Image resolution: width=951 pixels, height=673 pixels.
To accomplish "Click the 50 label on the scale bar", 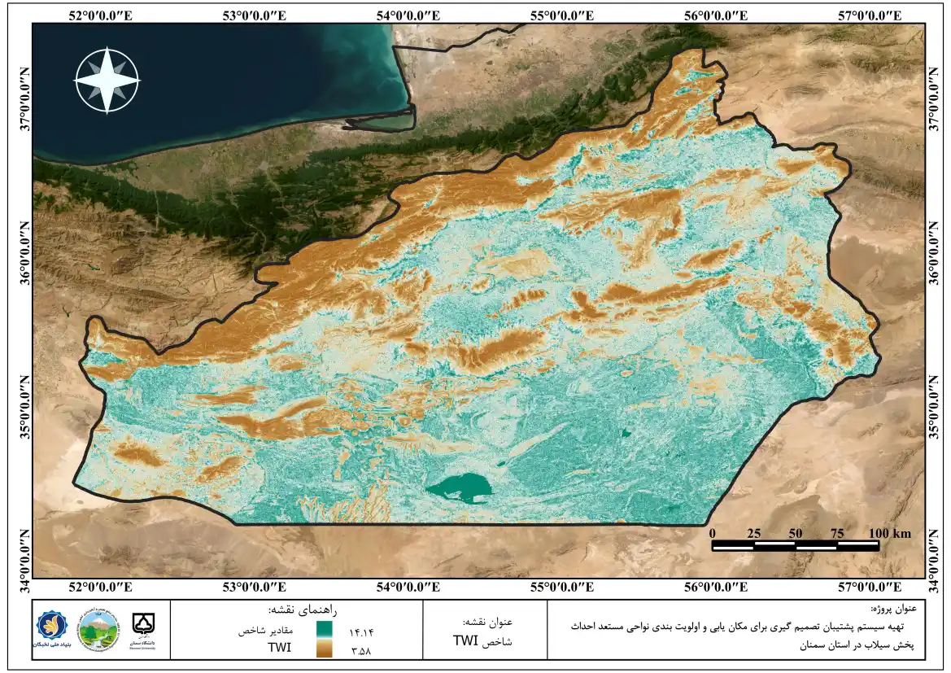I will click(796, 533).
